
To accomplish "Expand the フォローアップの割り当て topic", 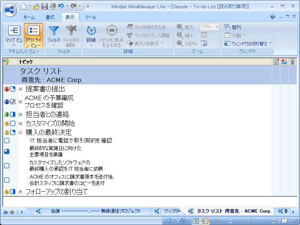I will coord(21,192).
